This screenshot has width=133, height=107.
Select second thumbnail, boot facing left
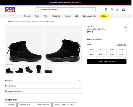click(19, 69)
